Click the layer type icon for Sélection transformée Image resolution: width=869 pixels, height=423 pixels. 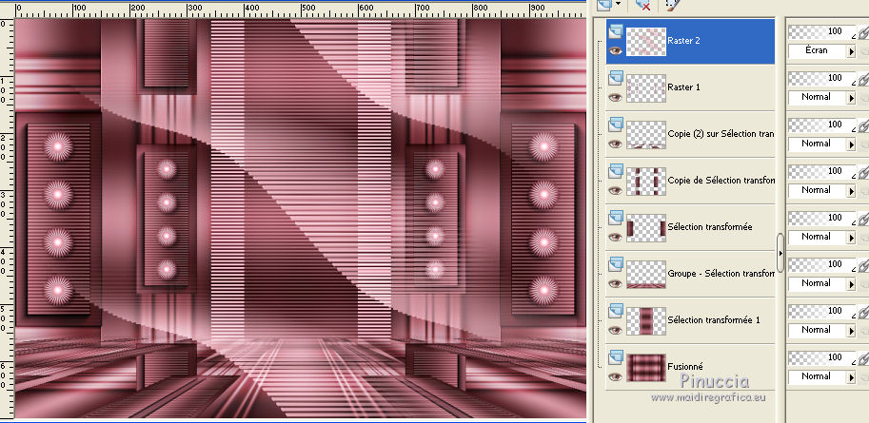(x=615, y=219)
